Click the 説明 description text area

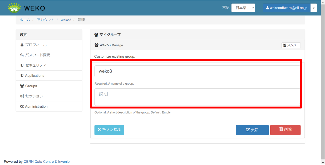(x=197, y=97)
